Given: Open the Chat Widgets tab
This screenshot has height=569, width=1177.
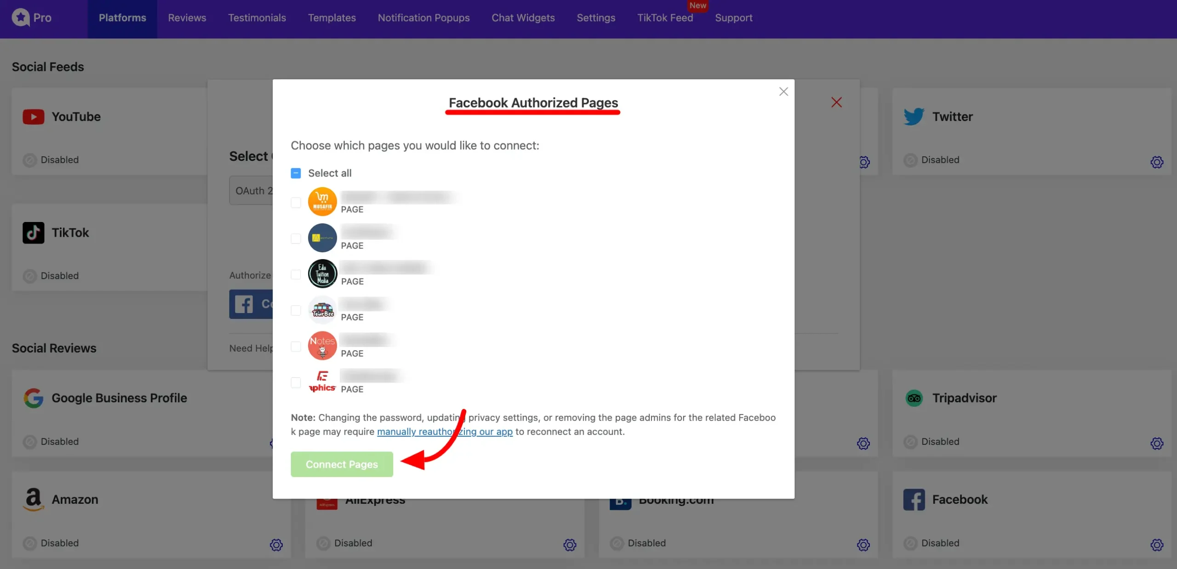Looking at the screenshot, I should point(523,18).
